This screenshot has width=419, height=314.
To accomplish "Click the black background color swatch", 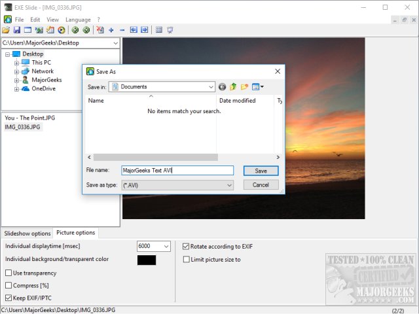I will click(x=147, y=260).
